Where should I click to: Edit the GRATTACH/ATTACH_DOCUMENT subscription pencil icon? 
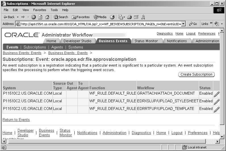[x=217, y=94]
